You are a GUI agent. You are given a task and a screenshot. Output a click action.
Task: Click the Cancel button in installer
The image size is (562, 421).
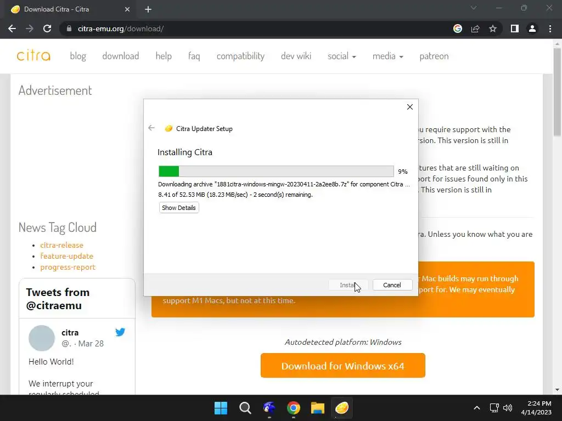392,285
